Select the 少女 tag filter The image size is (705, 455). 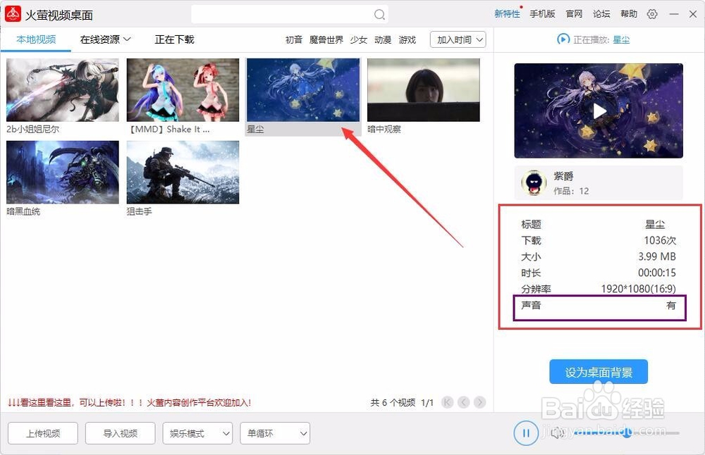[358, 40]
